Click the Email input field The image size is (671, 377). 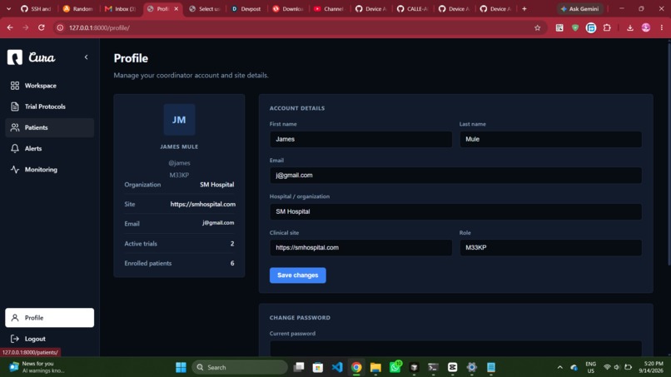pos(455,175)
